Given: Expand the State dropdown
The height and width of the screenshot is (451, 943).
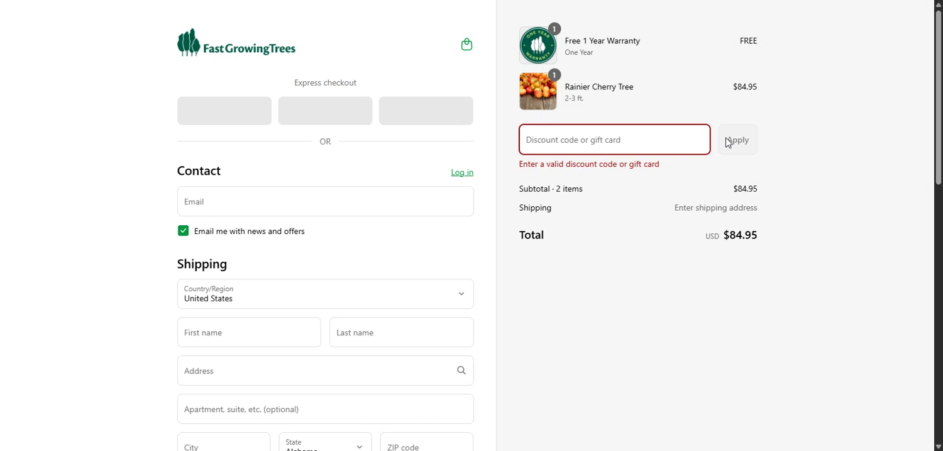Looking at the screenshot, I should click(x=325, y=443).
